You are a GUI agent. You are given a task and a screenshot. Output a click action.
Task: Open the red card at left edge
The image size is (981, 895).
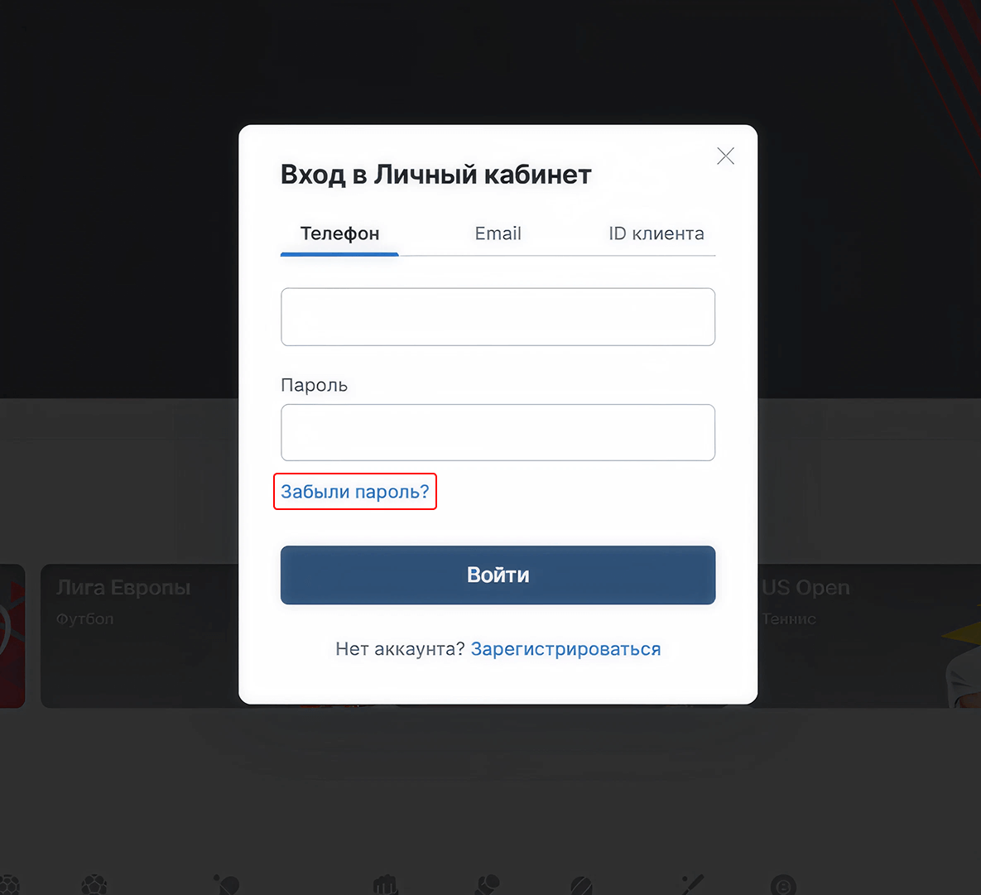[12, 636]
